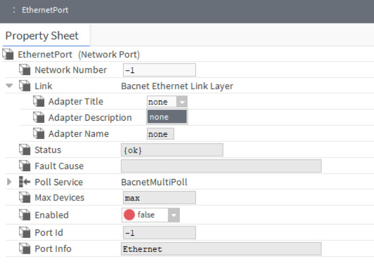Select the highlighted none option in Adapter Description
Image resolution: width=374 pixels, height=266 pixels.
[167, 117]
